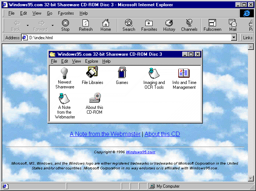Expand the Forward button history arrow
Viewport: 256px width, 191px height.
click(52, 25)
